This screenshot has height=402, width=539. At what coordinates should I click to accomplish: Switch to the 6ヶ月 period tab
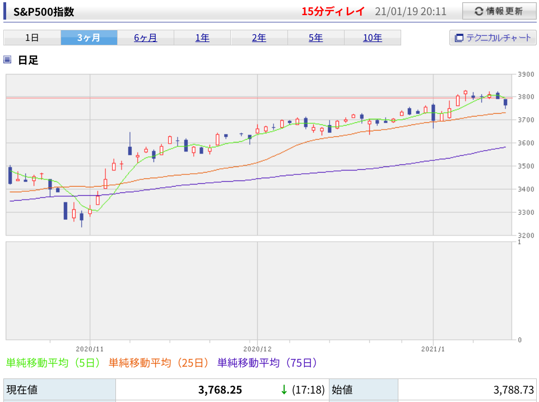pyautogui.click(x=146, y=38)
